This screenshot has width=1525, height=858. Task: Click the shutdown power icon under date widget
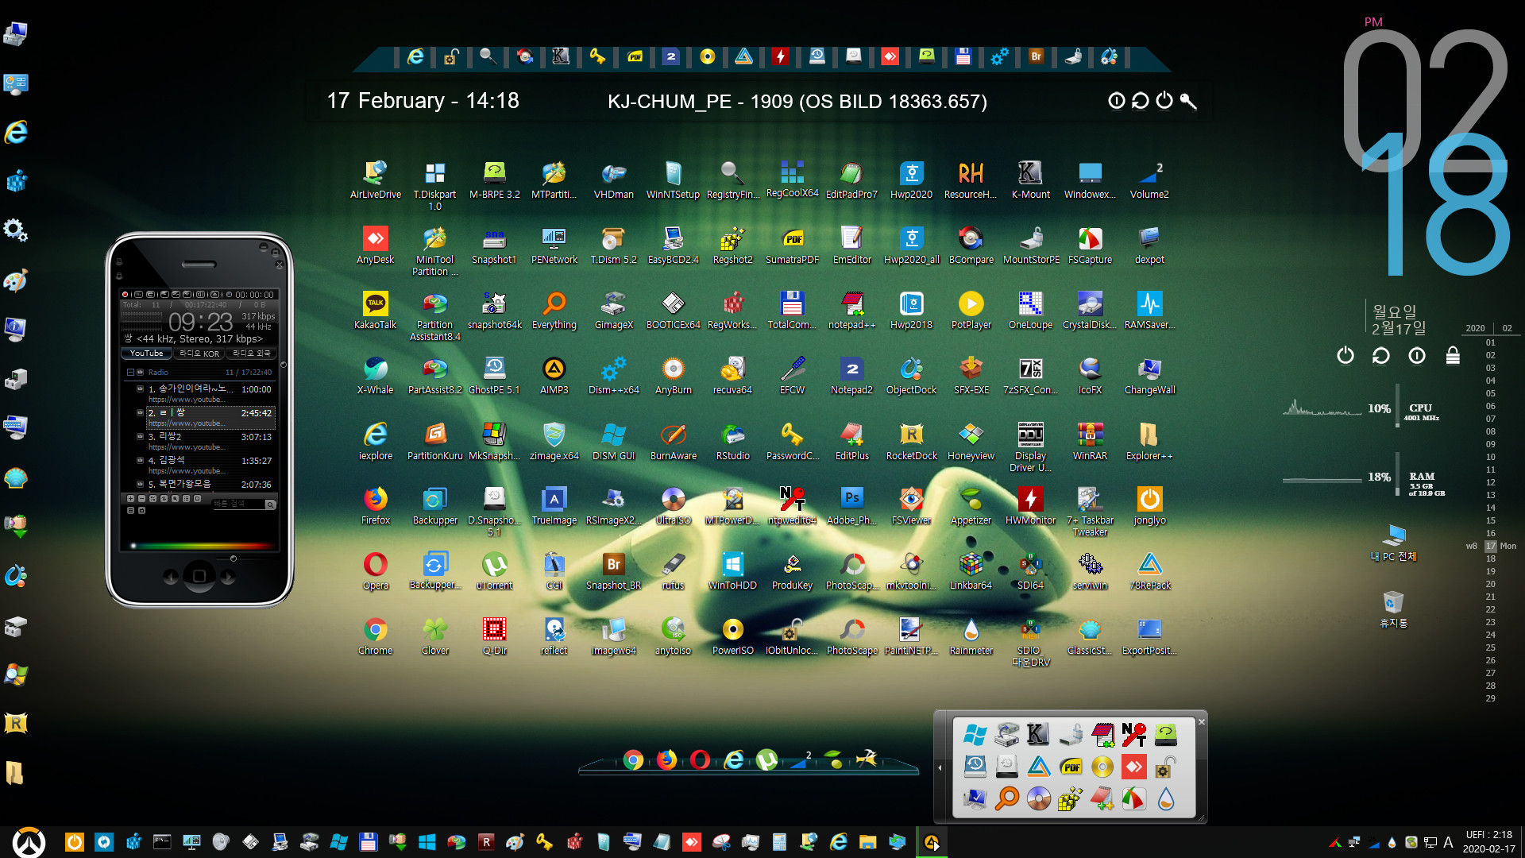tap(1345, 355)
